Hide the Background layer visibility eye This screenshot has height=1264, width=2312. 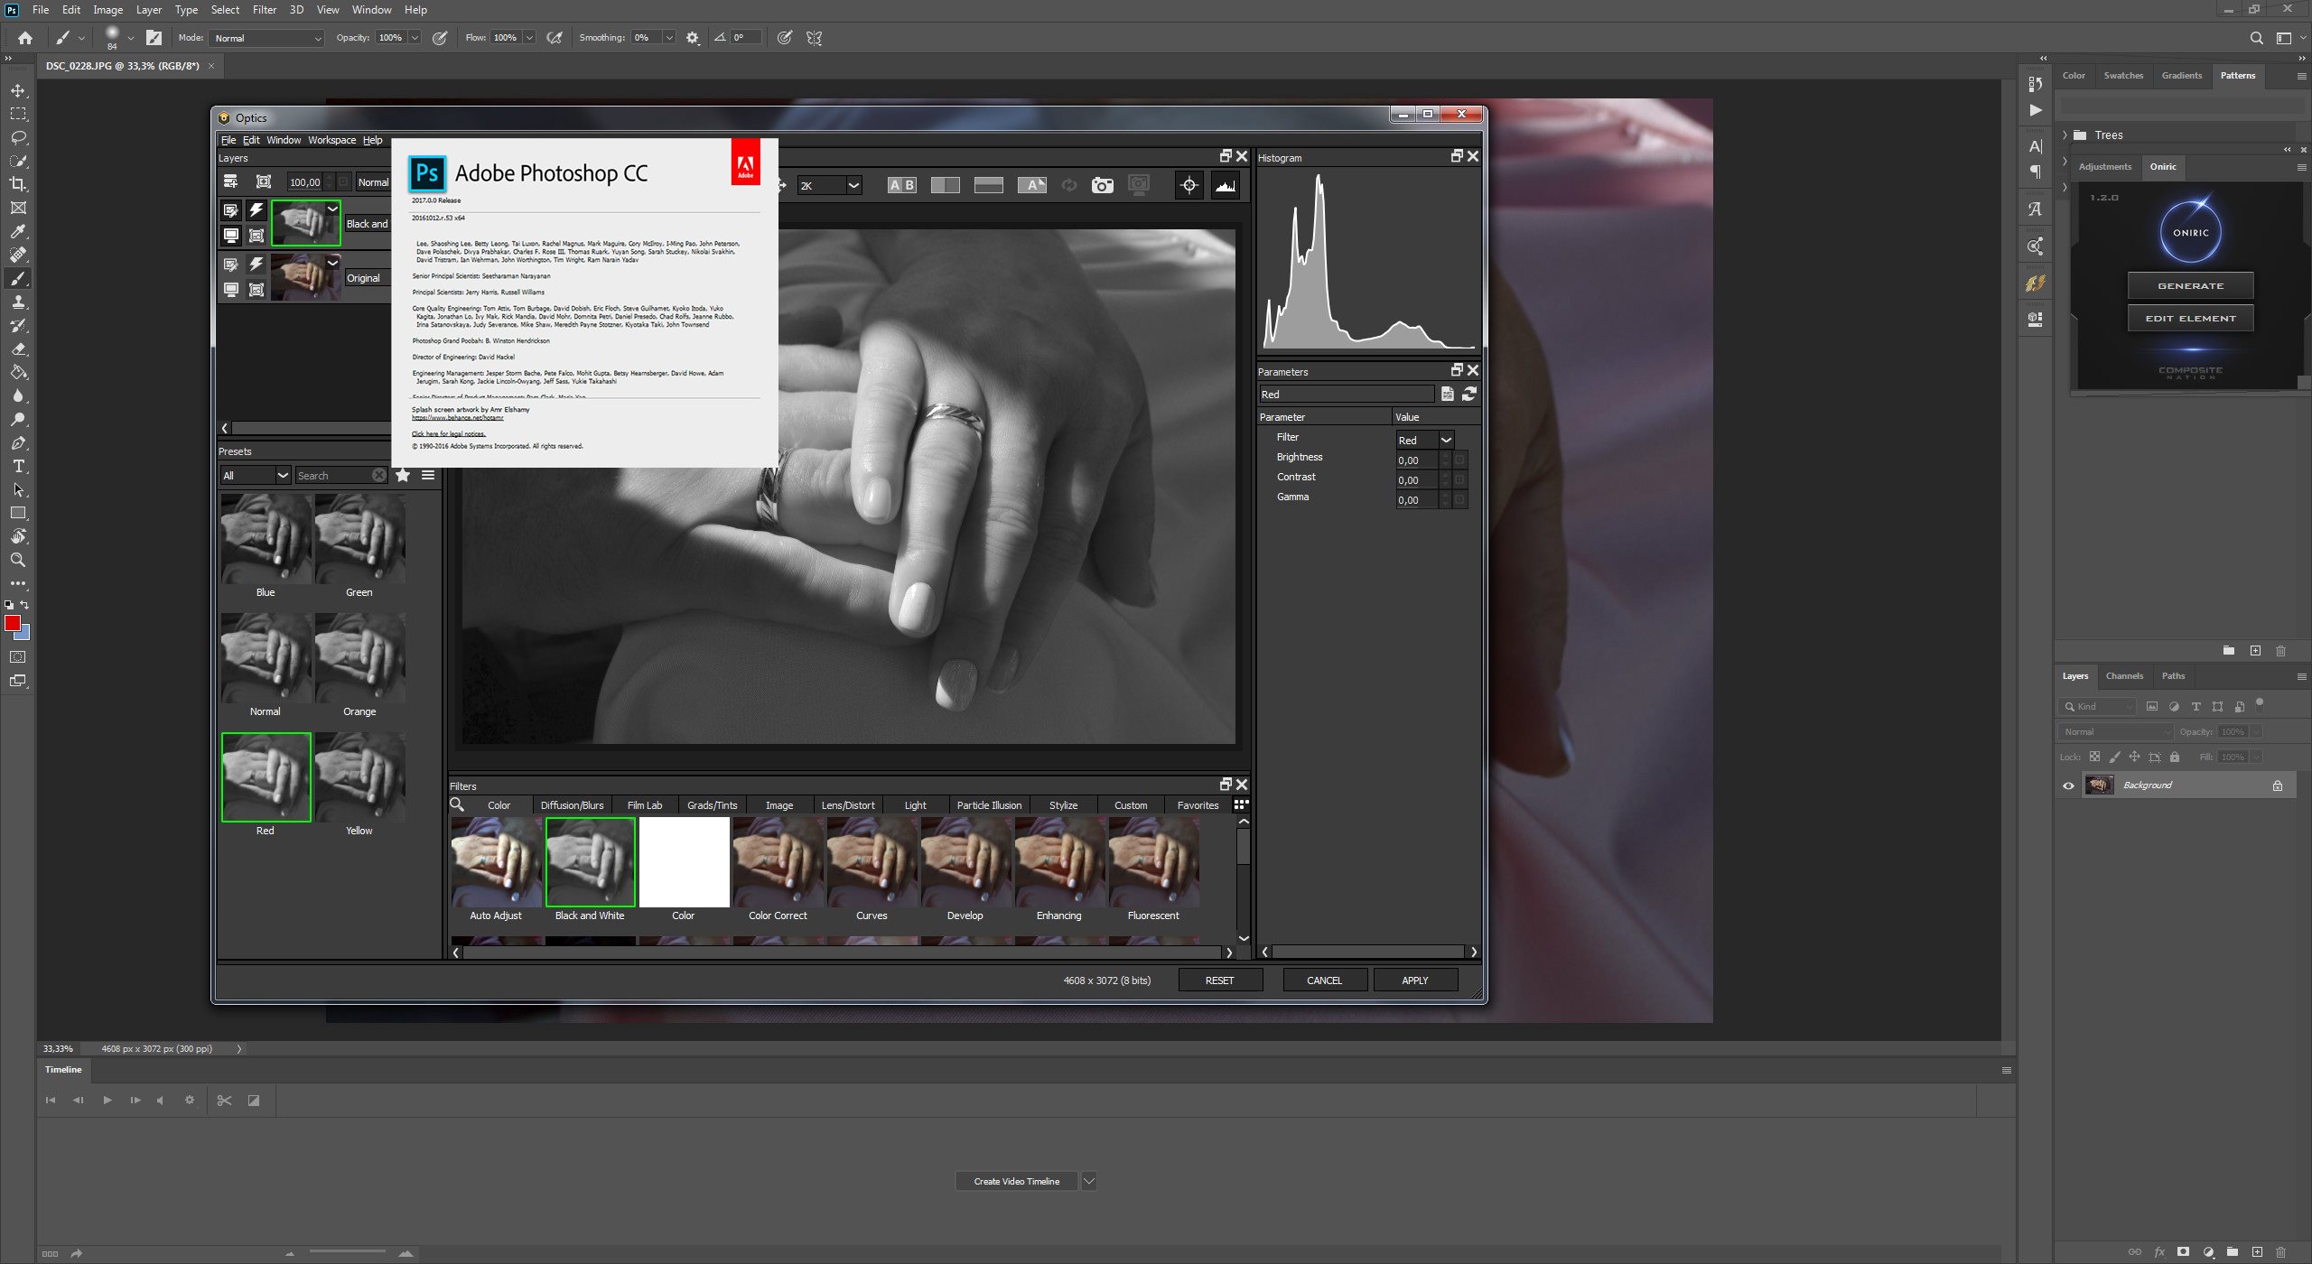click(2068, 785)
